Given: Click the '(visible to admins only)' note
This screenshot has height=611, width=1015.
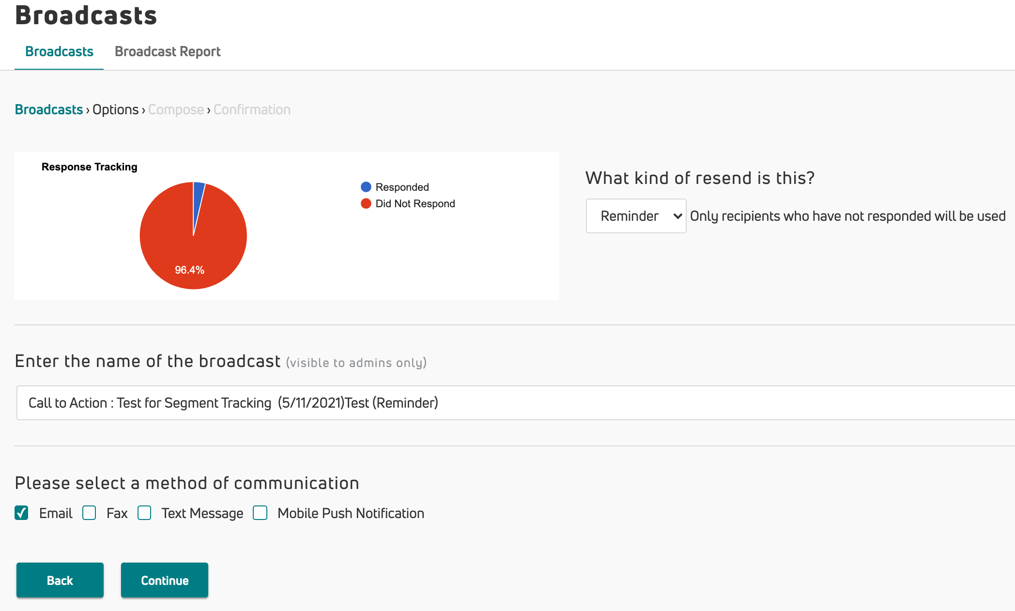Looking at the screenshot, I should [x=356, y=363].
